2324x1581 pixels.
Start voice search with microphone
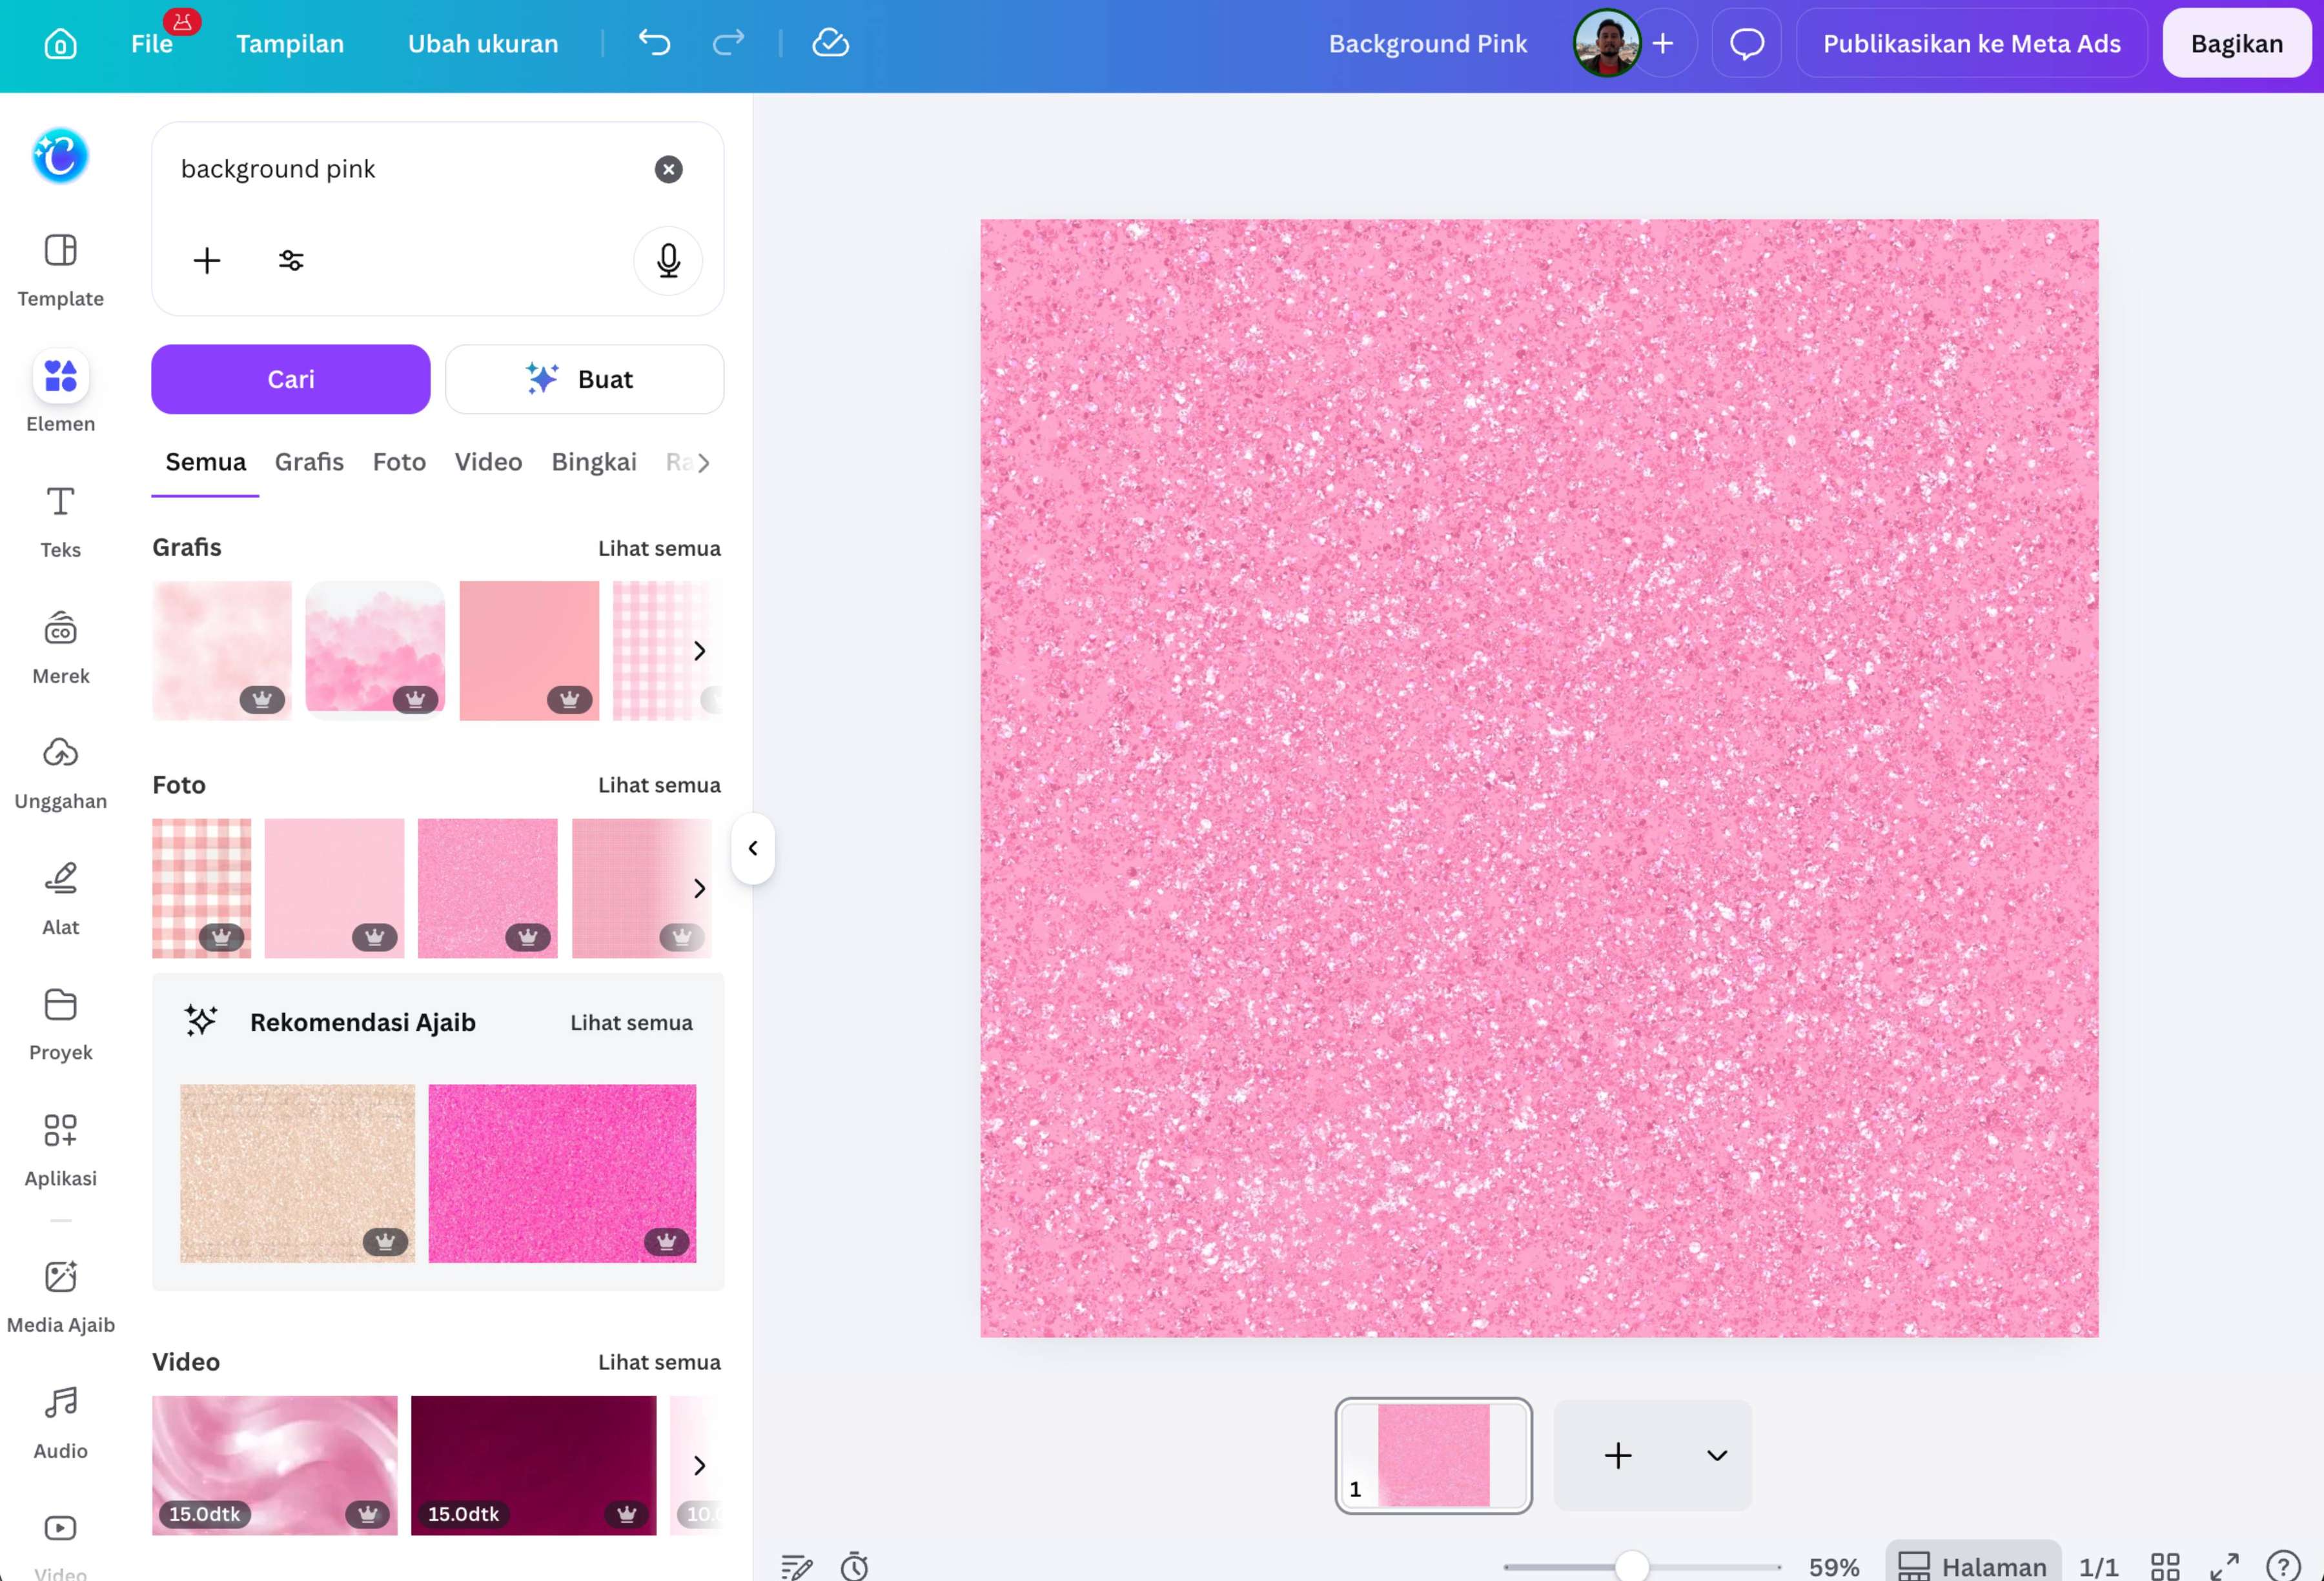pos(668,261)
